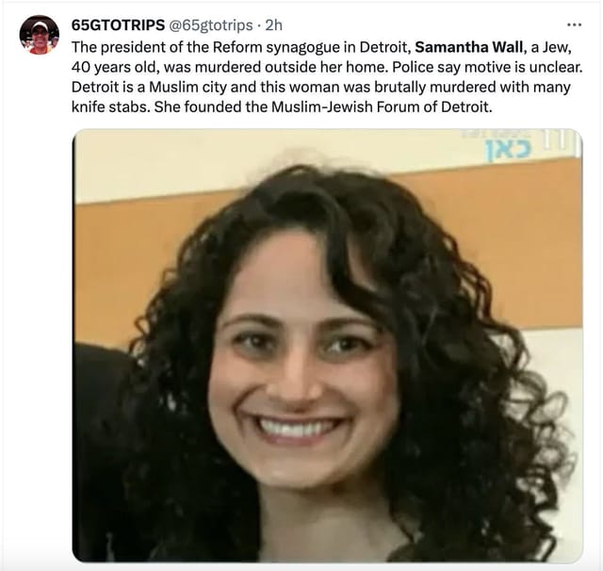Select the words Reform synagogue in Detroit
Screen dimensions: 603x571
click(310, 47)
